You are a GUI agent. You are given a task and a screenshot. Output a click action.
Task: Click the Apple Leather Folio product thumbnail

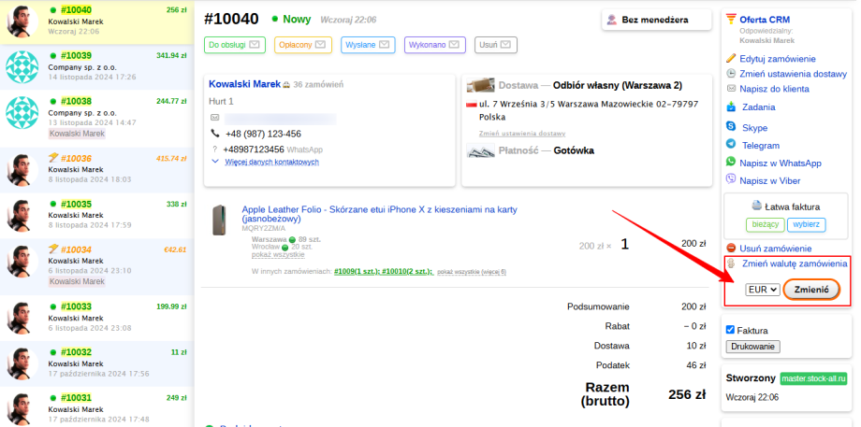pos(221,221)
